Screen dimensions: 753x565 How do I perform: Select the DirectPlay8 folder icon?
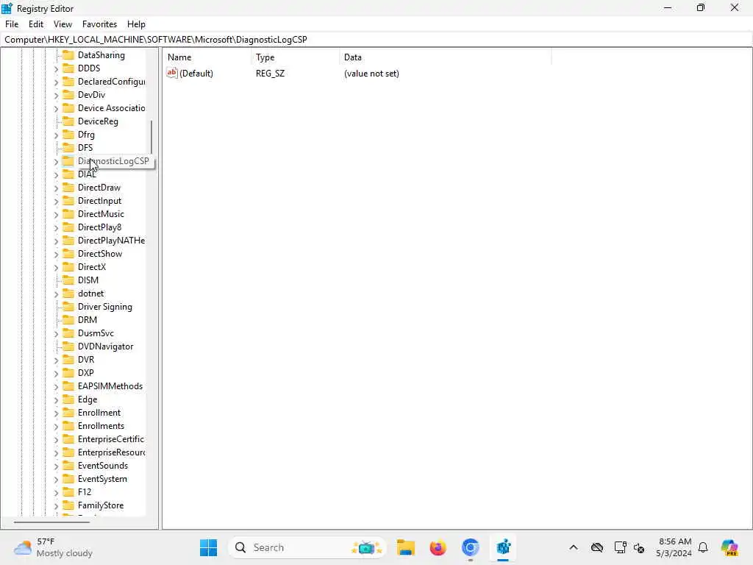pos(68,227)
